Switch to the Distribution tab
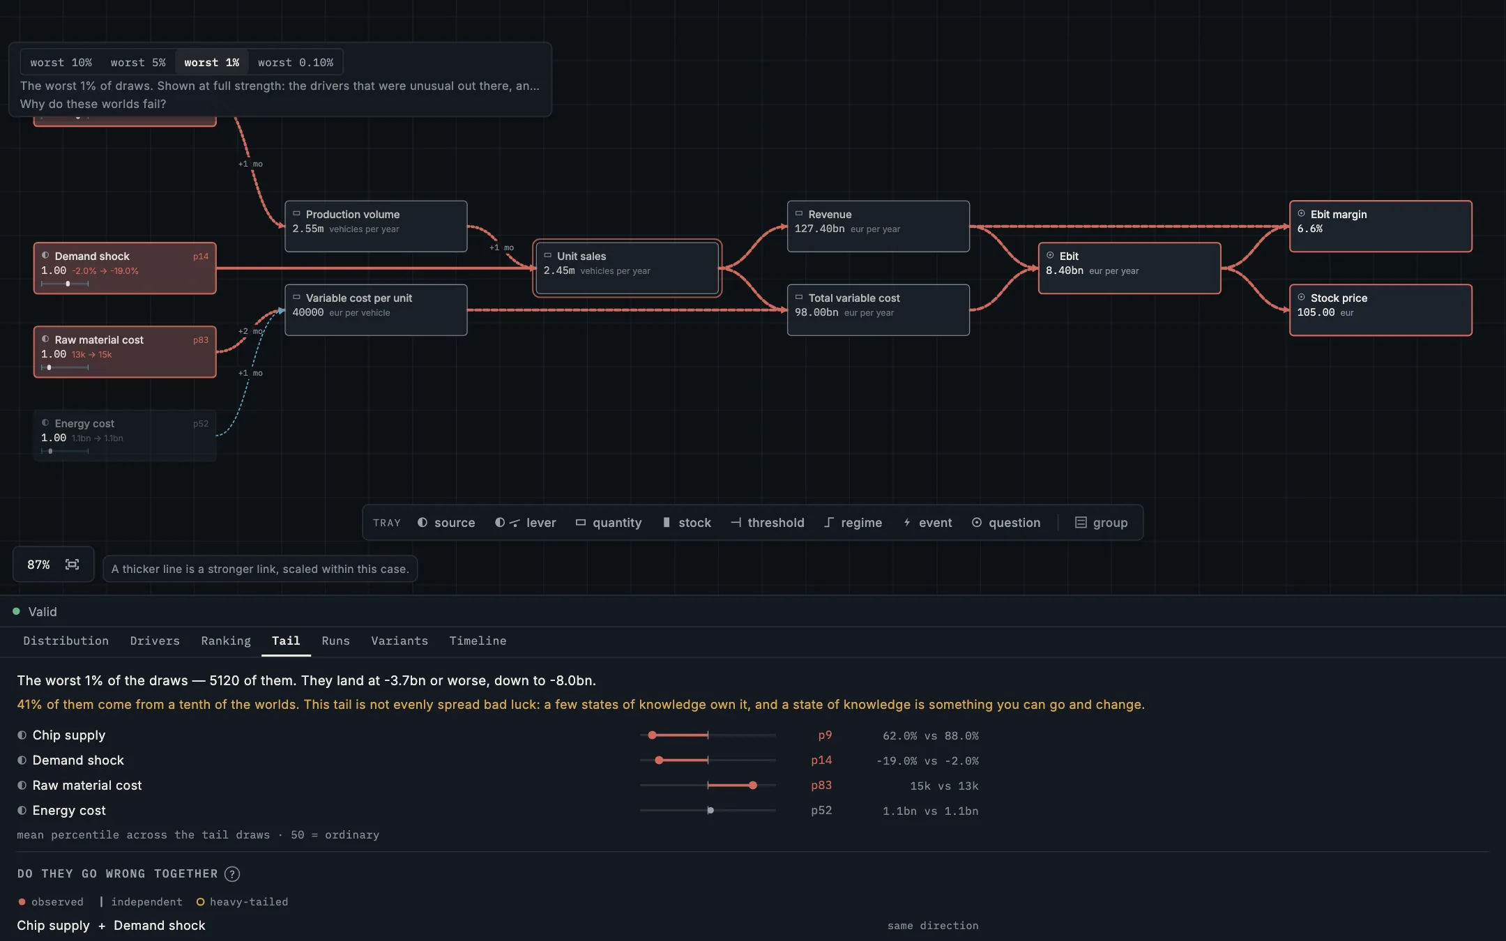This screenshot has height=941, width=1506. (66, 641)
